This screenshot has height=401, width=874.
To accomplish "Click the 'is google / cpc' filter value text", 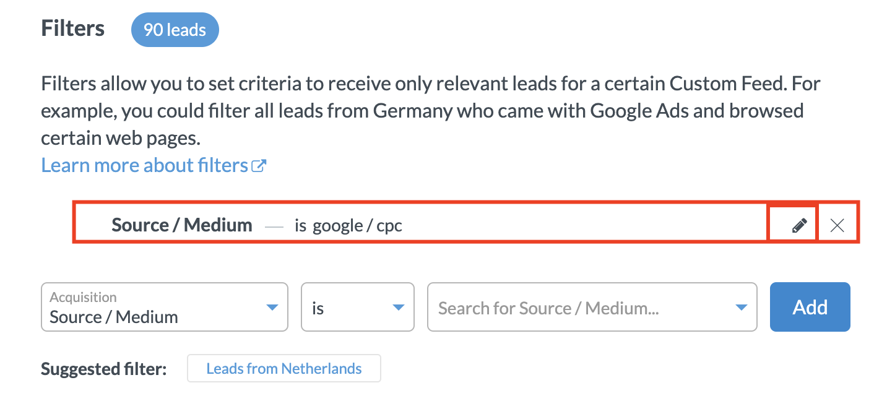I will (348, 225).
